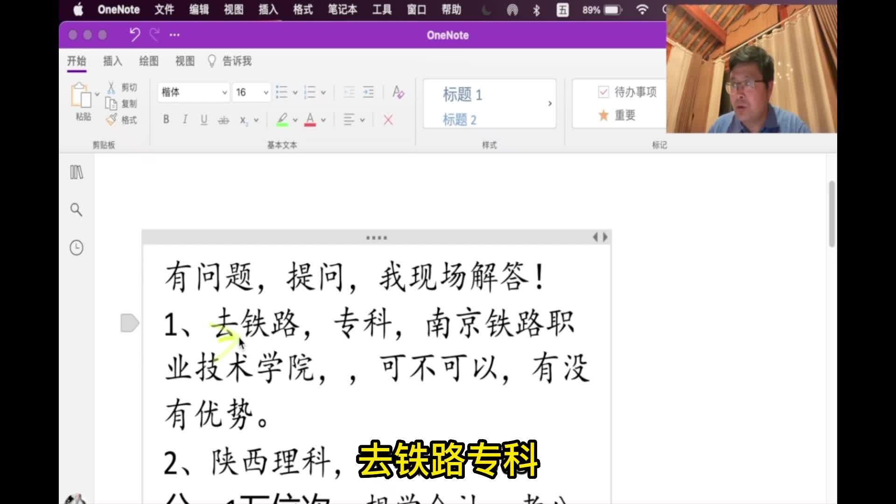The height and width of the screenshot is (504, 896).
Task: Open the 帮助 menu in menu bar
Action: pyautogui.click(x=452, y=10)
